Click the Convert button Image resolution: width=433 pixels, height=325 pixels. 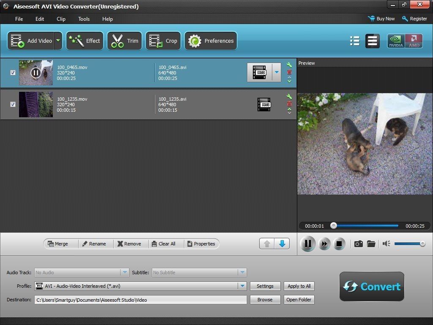click(x=372, y=286)
